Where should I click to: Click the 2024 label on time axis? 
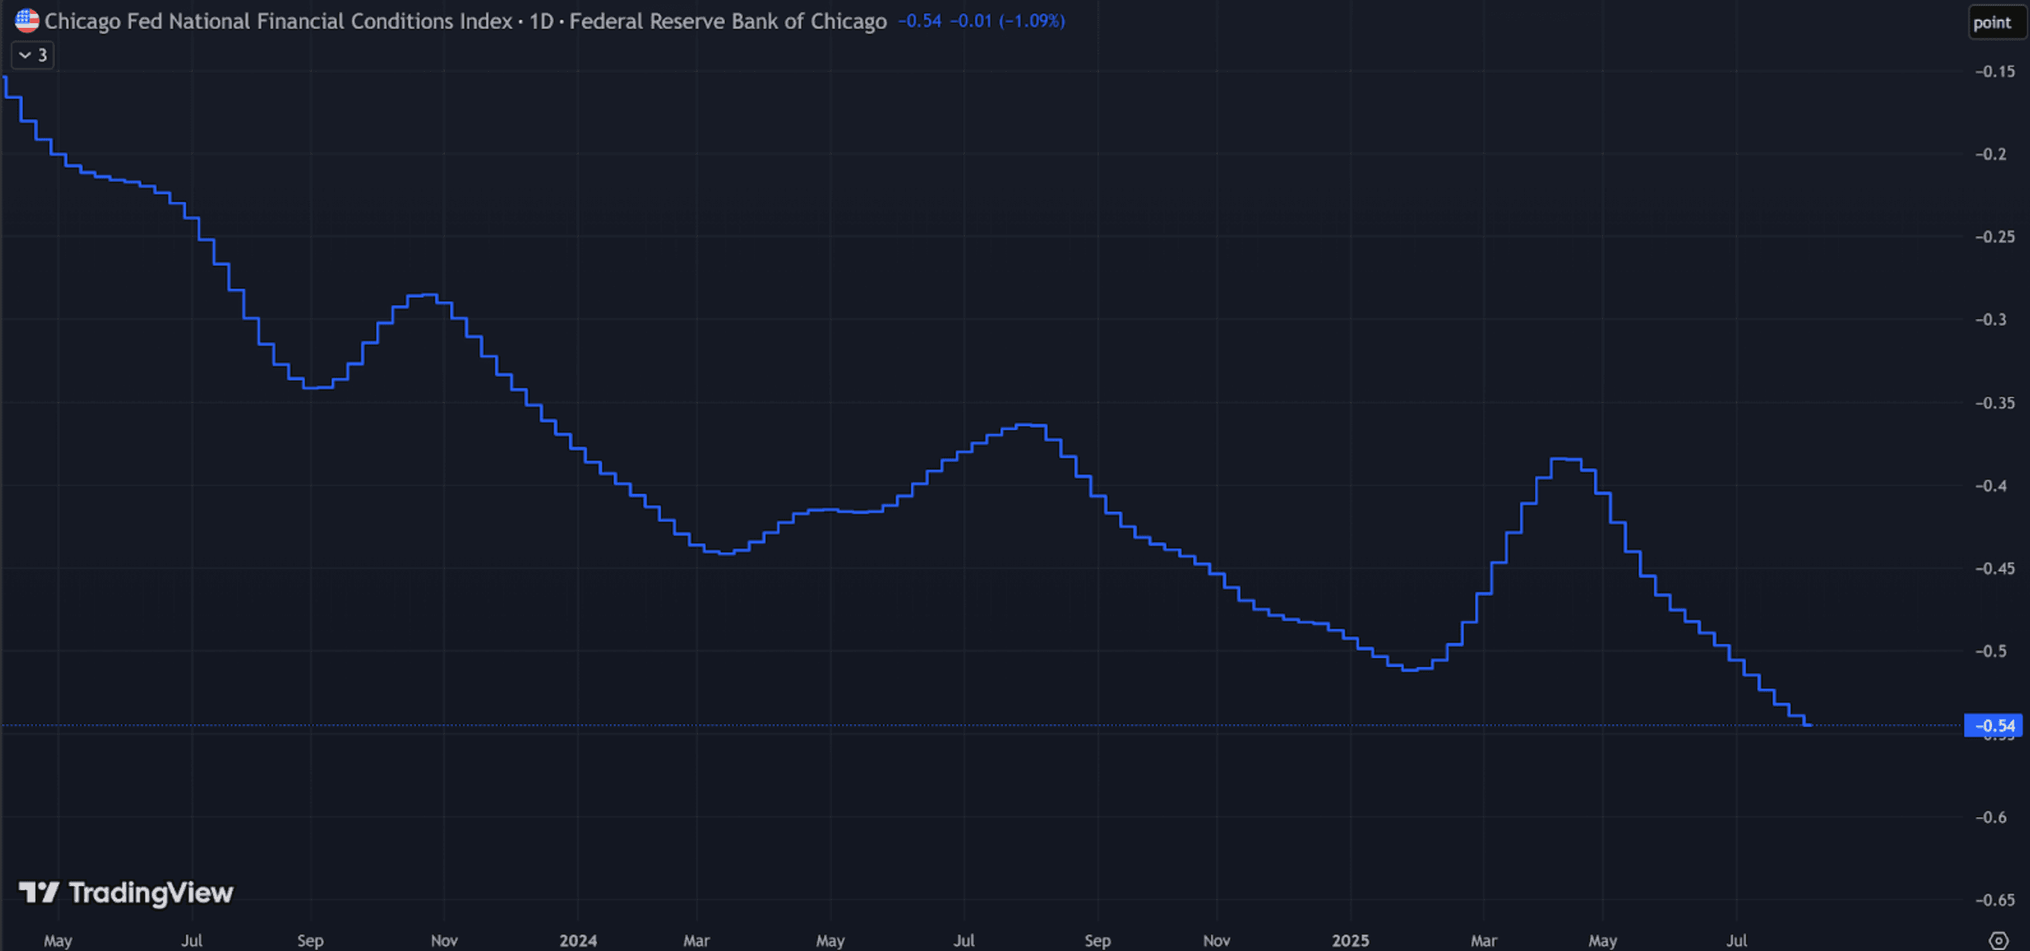tap(578, 940)
